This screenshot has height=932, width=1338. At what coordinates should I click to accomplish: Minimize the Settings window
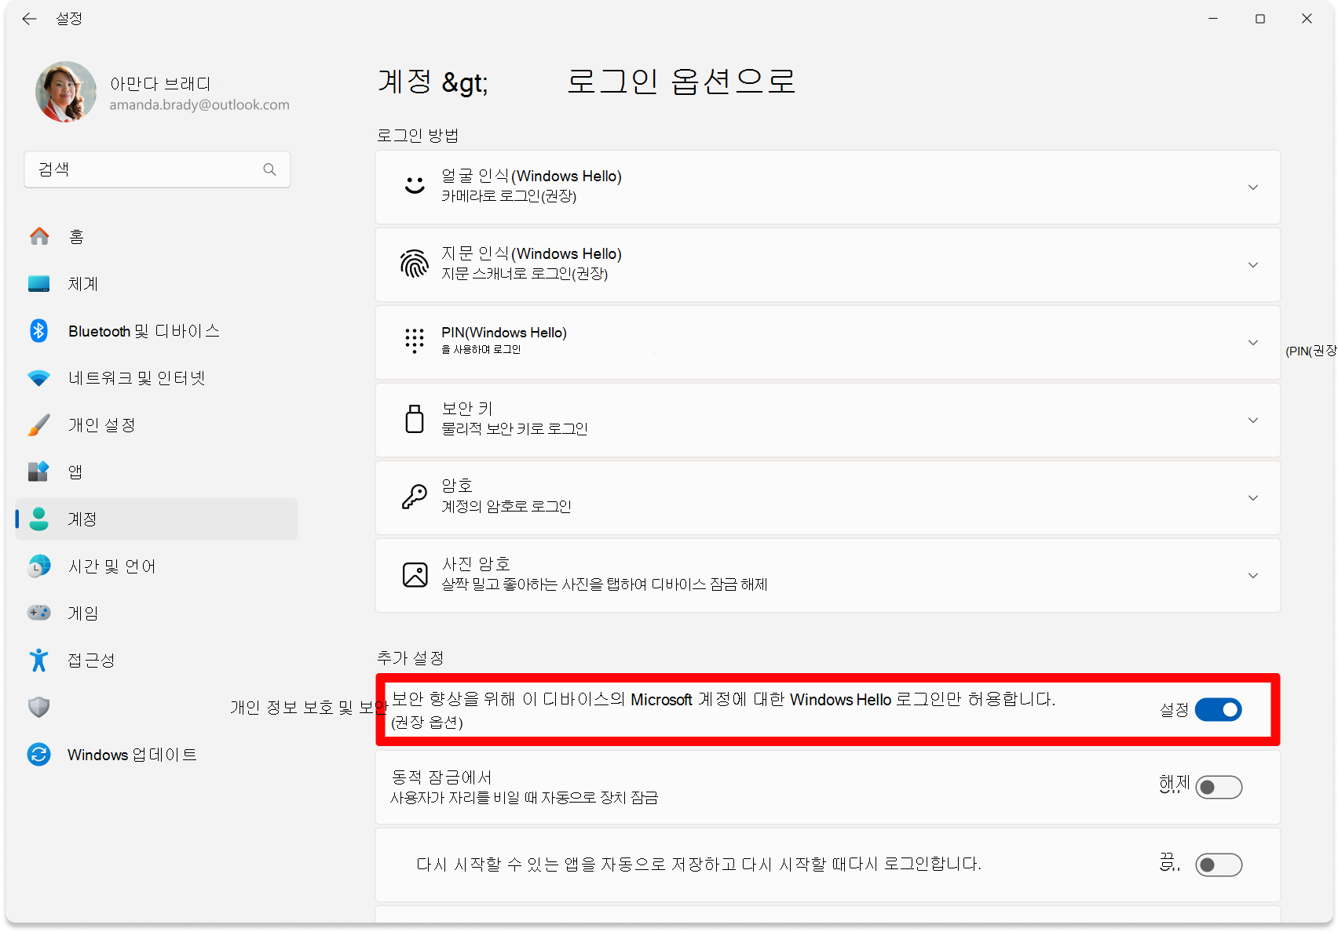(1213, 19)
